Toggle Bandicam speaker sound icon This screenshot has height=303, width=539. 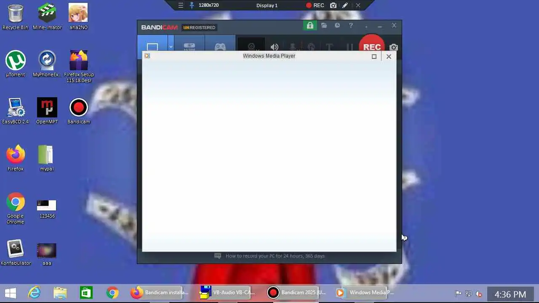point(275,47)
